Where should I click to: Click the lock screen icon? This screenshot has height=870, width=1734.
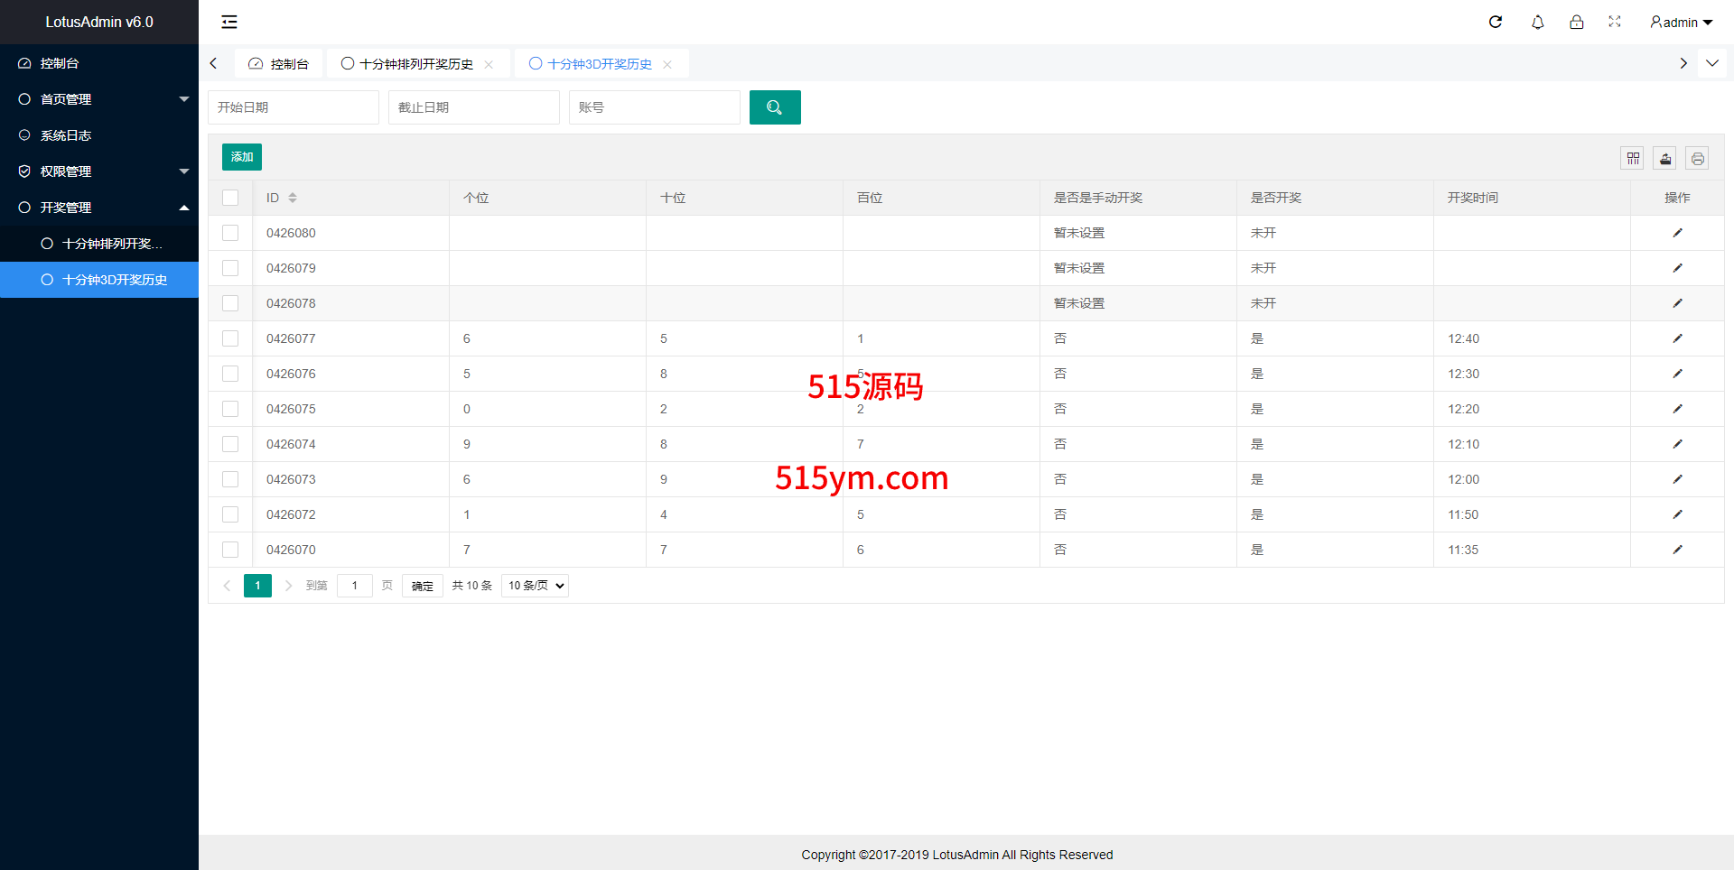tap(1576, 22)
